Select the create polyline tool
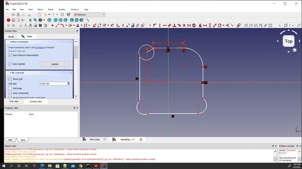Viewport: 302px width, 169px height. tap(94, 25)
